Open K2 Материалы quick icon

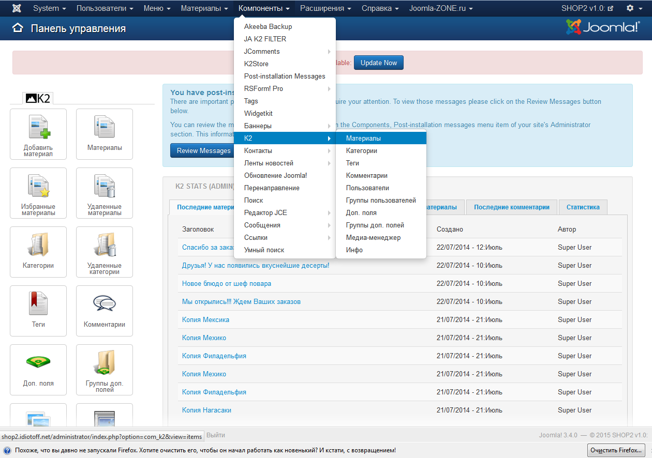pyautogui.click(x=105, y=134)
